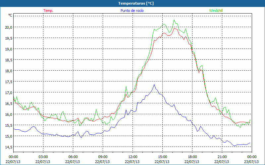
Task: Click the Punto de rocío legend label
Action: (x=132, y=11)
